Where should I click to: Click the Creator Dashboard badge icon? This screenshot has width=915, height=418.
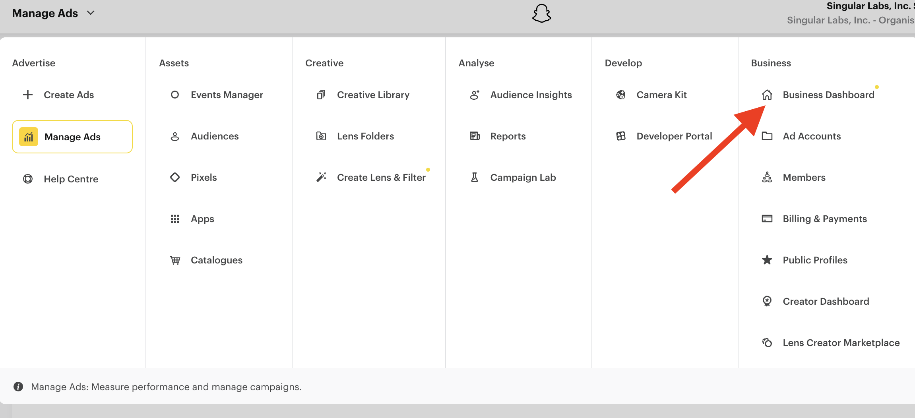(767, 301)
